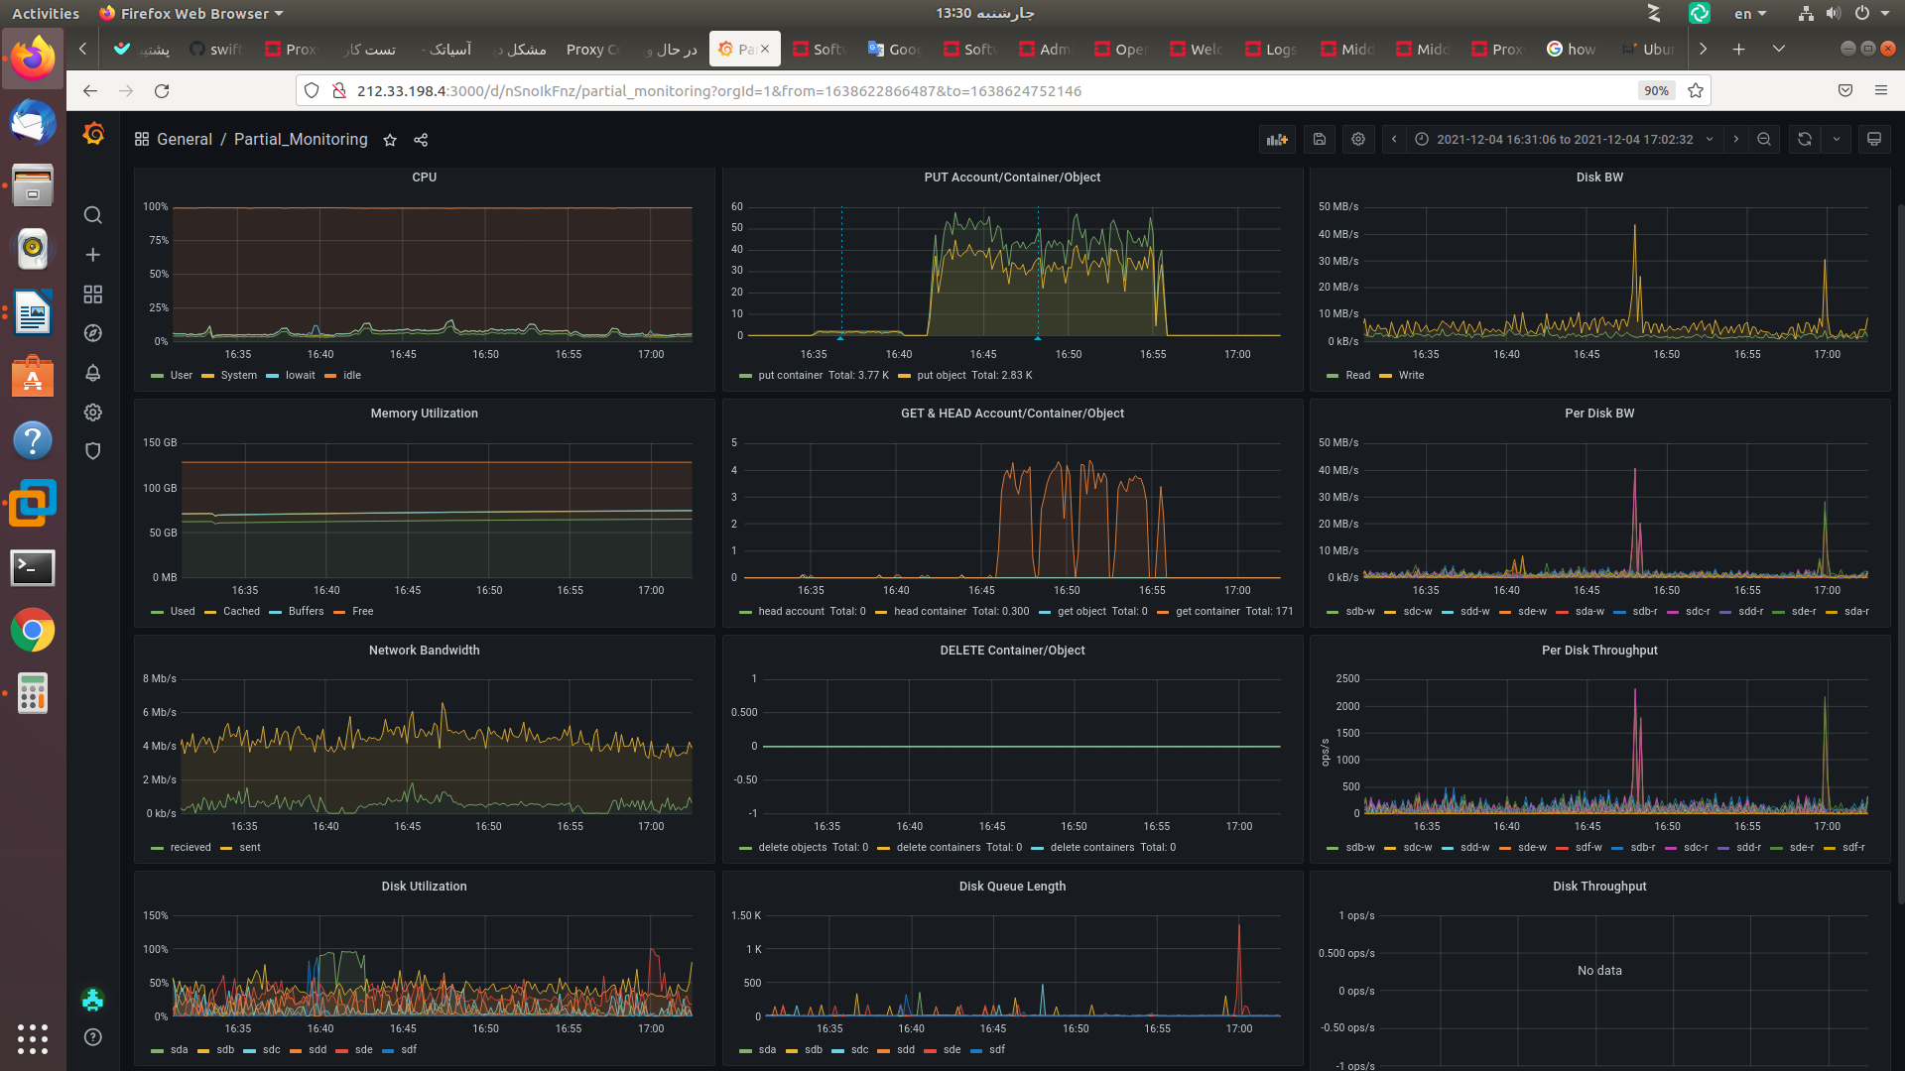Image resolution: width=1905 pixels, height=1071 pixels.
Task: Click the Write color swatch in Disk BW legend
Action: pos(1385,376)
